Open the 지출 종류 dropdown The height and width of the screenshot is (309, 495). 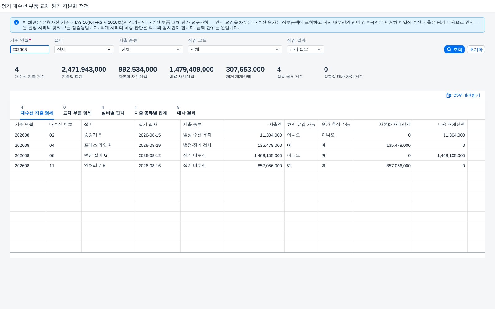(151, 49)
